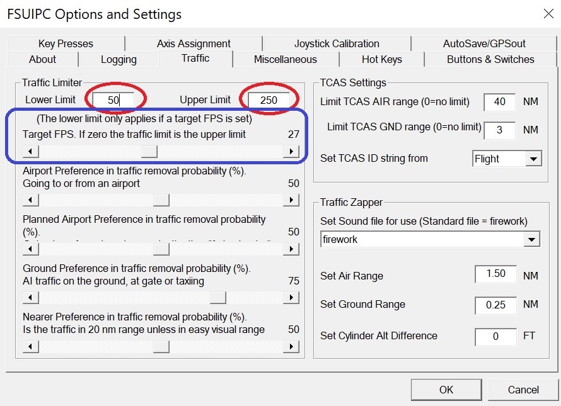Click the "Going to or from an airport" label
This screenshot has height=406, width=561.
coord(81,184)
